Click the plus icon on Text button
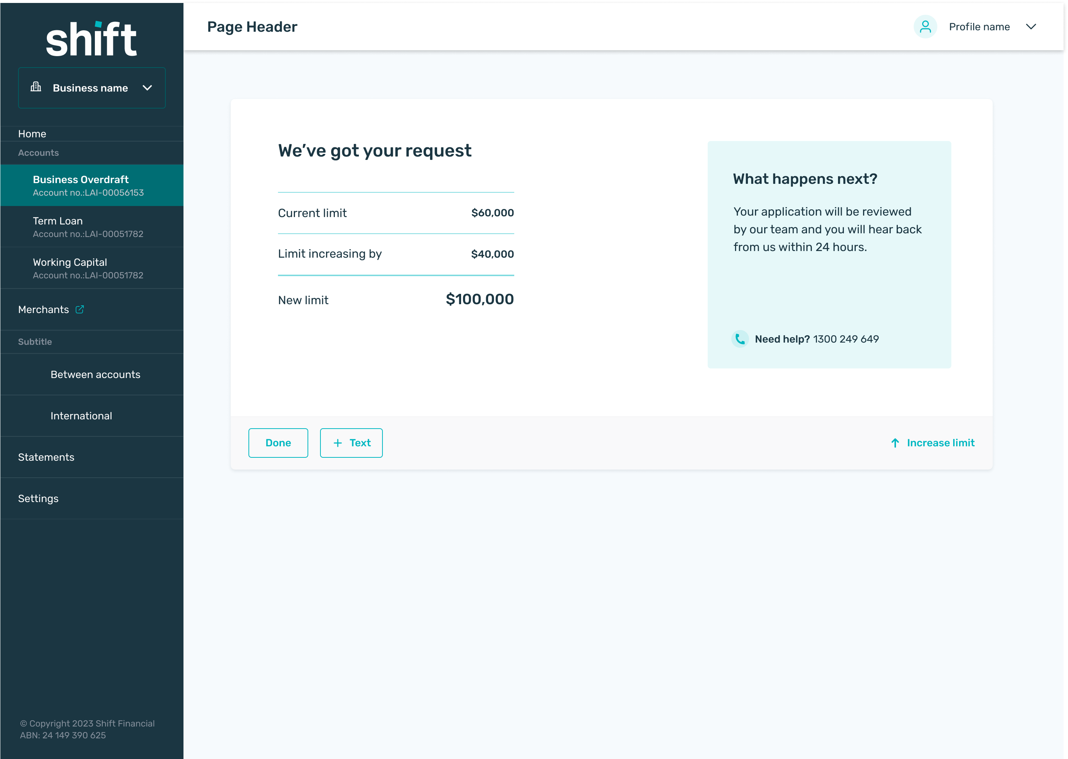Viewport: 1068px width, 759px height. pyautogui.click(x=337, y=443)
